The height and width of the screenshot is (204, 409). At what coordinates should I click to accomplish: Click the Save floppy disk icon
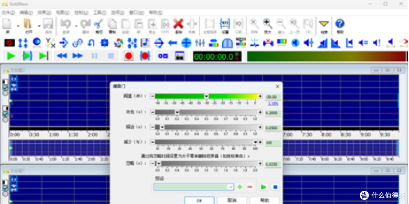pos(48,24)
